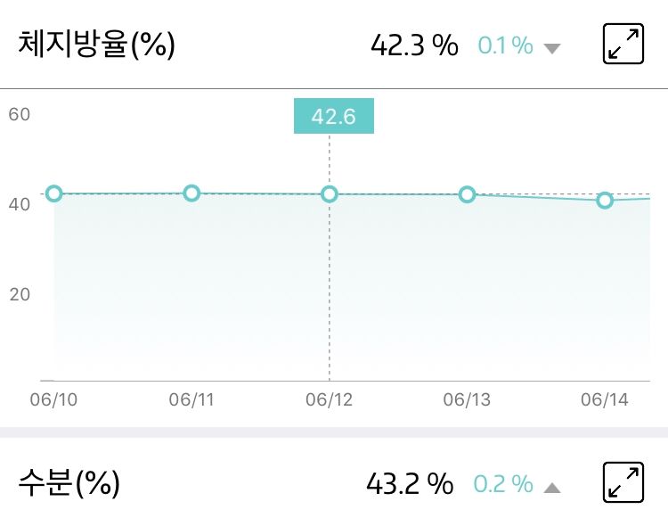This screenshot has height=526, width=668.
Task: Tap the up arrow beside 0.2 %
Action: pos(552,487)
